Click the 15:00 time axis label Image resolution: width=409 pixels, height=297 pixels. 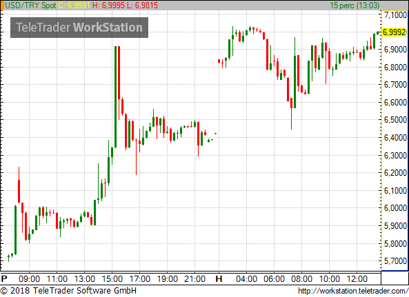(x=112, y=279)
